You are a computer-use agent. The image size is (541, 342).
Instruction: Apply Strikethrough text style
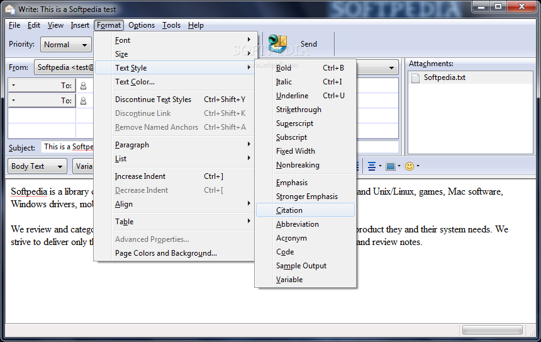(305, 110)
